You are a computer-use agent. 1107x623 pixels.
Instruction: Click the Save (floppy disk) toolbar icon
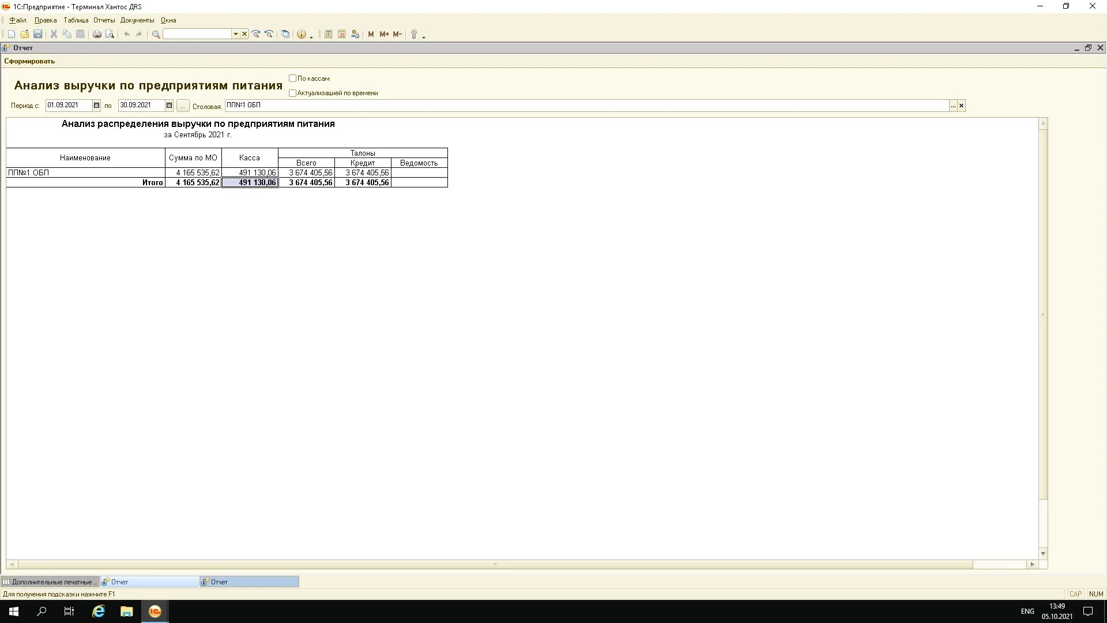[x=37, y=35]
